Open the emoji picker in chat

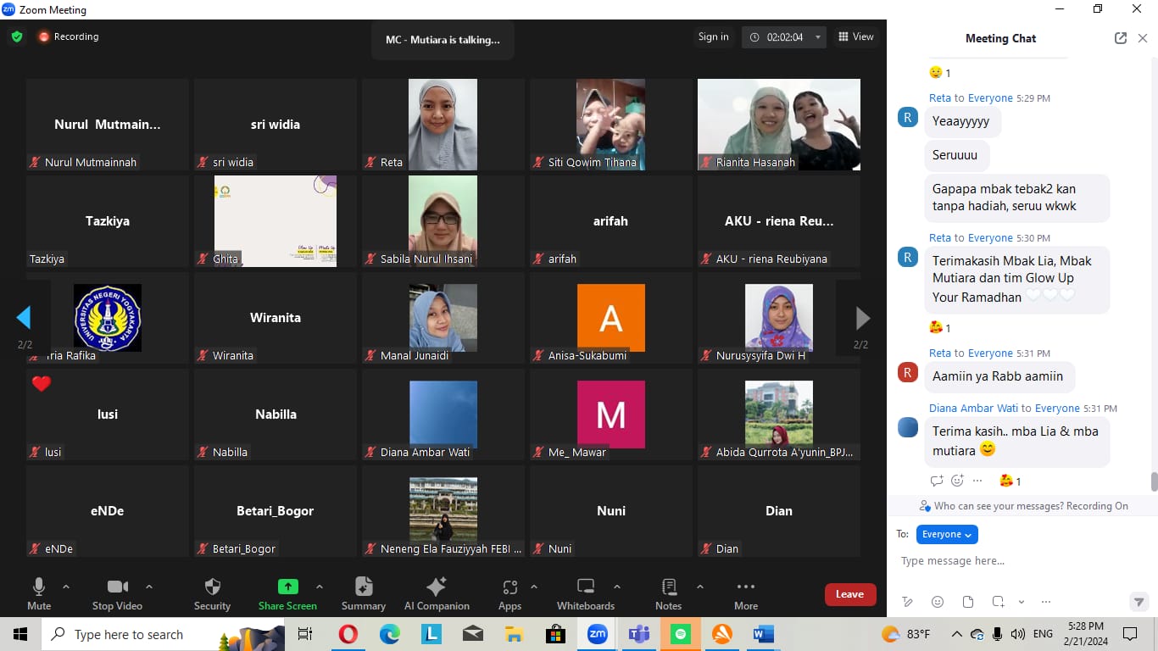(x=938, y=602)
